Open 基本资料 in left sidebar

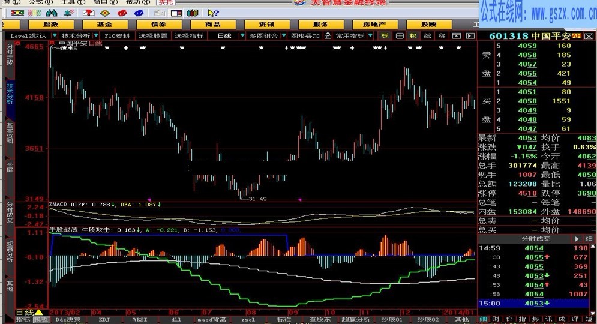[10, 133]
